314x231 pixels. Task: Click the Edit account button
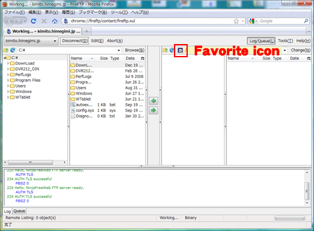click(97, 41)
